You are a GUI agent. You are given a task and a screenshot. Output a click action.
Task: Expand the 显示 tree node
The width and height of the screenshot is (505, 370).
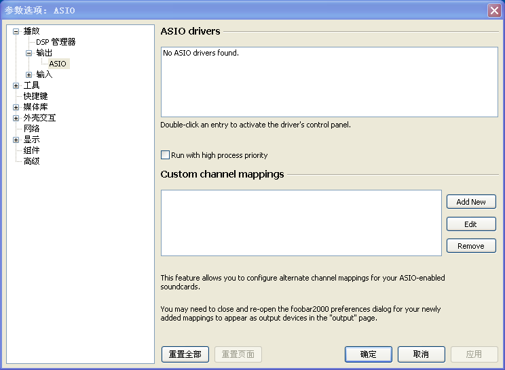point(16,140)
